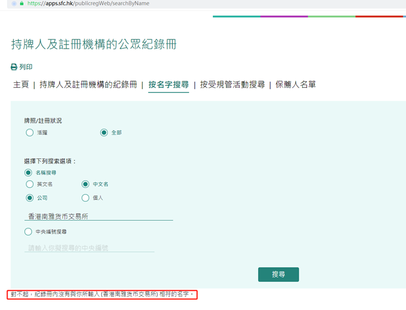The image size is (406, 310).
Task: Click name field containing 香港南雅货币交易所
Action: tap(99, 216)
